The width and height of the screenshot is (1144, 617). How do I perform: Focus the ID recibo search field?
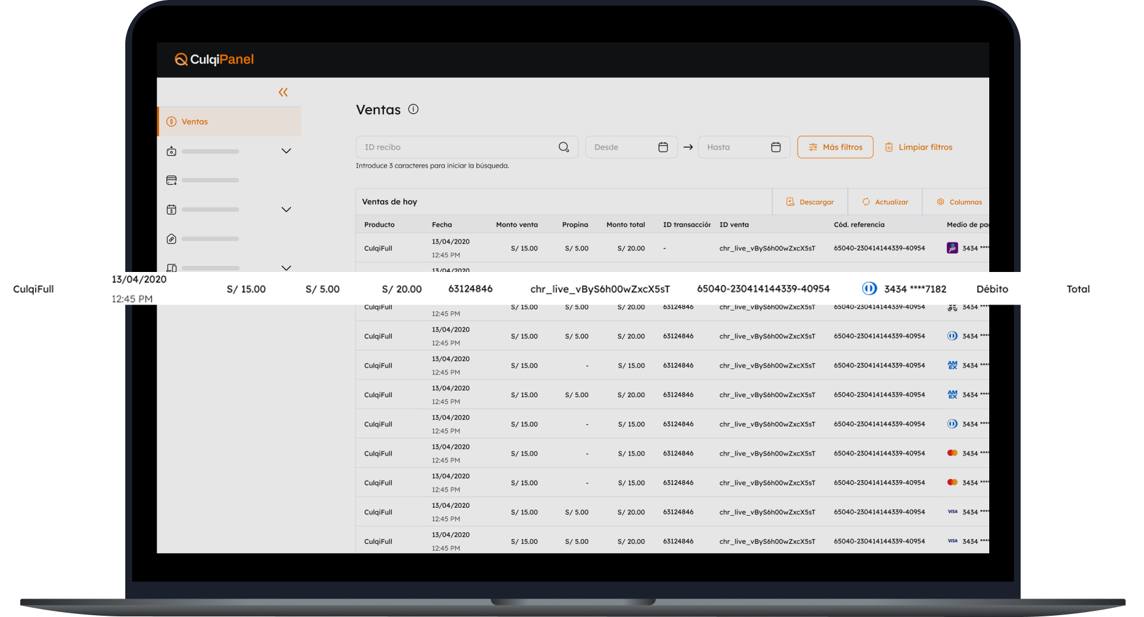pos(454,147)
